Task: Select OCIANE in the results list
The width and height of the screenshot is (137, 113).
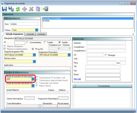Action: (x=88, y=21)
